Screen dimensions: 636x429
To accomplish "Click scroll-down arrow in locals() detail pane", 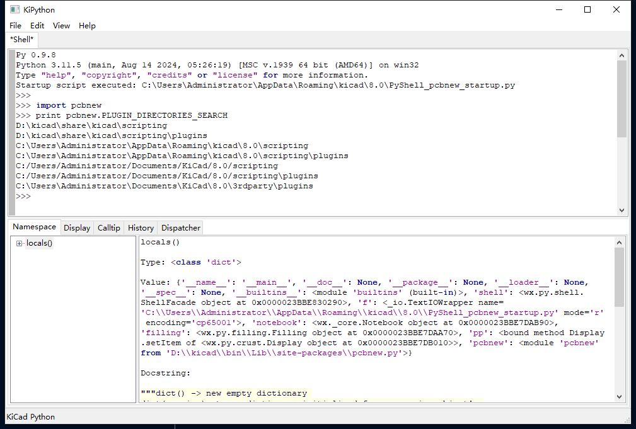I will [x=619, y=396].
